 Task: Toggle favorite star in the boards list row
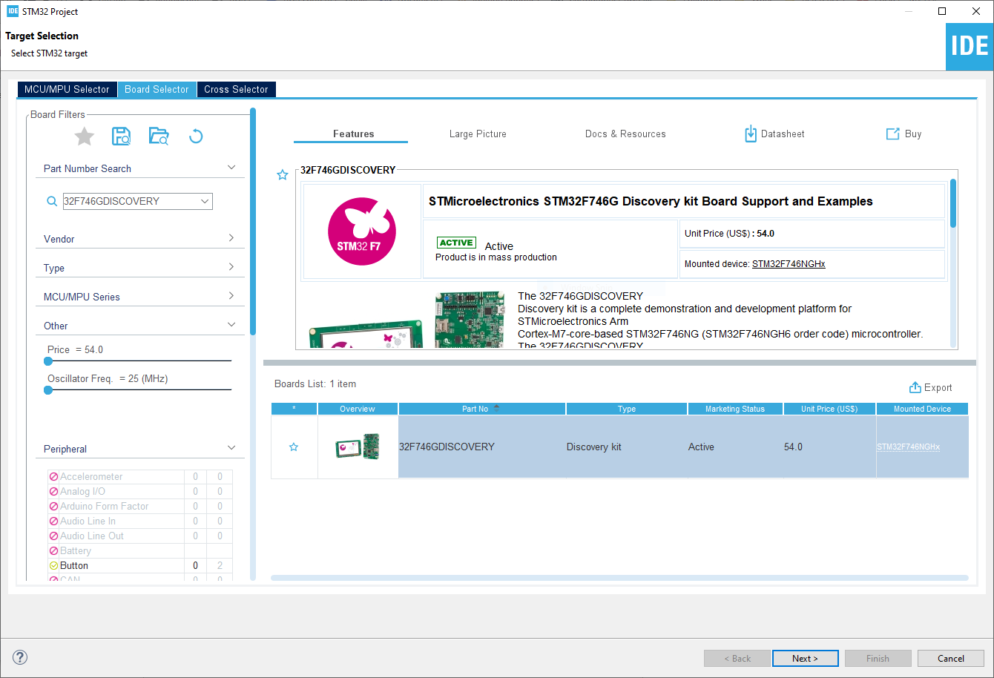pyautogui.click(x=294, y=447)
